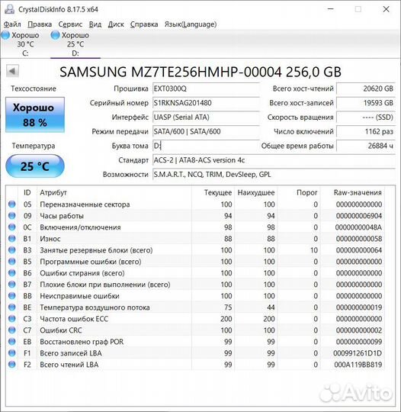Click power on count 1162 раз
This screenshot has height=412, width=401.
click(366, 131)
